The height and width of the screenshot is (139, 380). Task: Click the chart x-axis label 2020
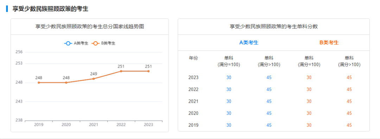tap(66, 125)
